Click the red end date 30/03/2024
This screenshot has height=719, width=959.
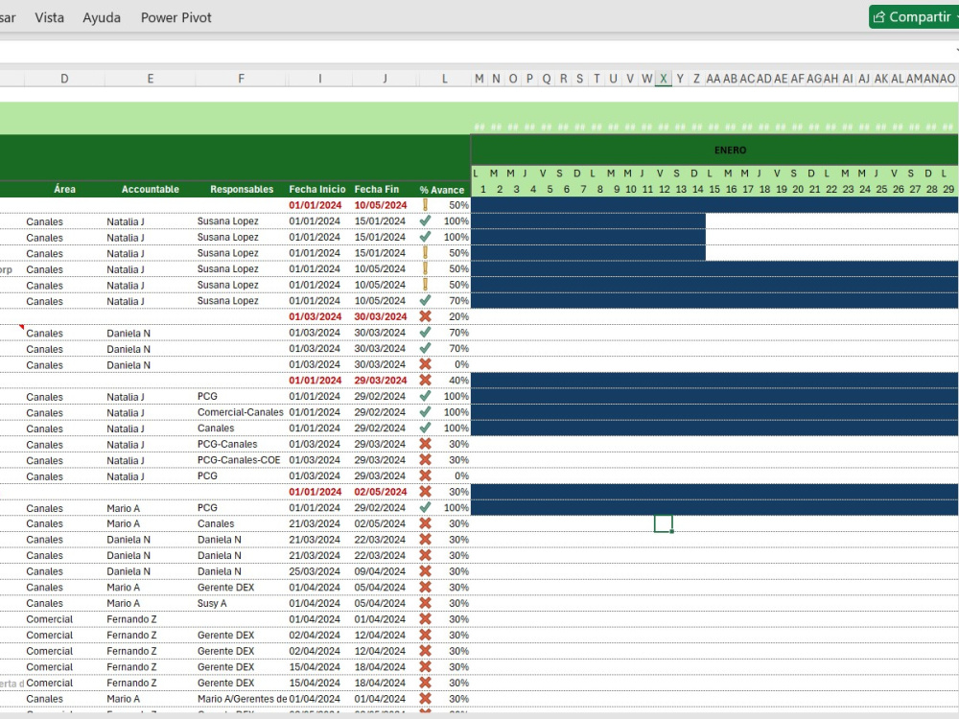(381, 316)
